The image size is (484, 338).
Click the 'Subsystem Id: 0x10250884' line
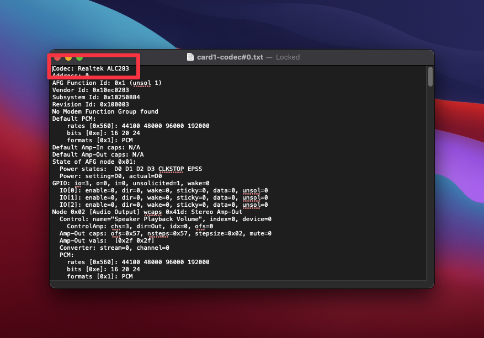(96, 97)
